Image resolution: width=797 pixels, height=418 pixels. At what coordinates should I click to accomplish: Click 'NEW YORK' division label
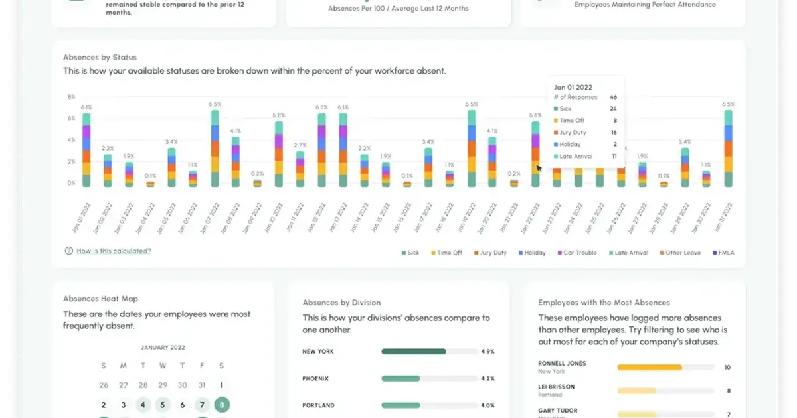318,352
